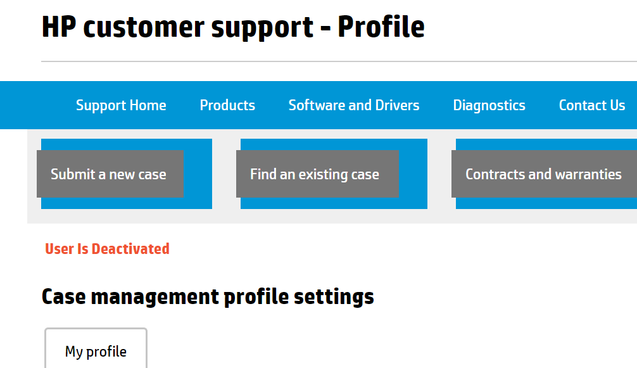Screen dimensions: 637x368
Task: Click the User Is Deactivated message
Action: (x=106, y=248)
